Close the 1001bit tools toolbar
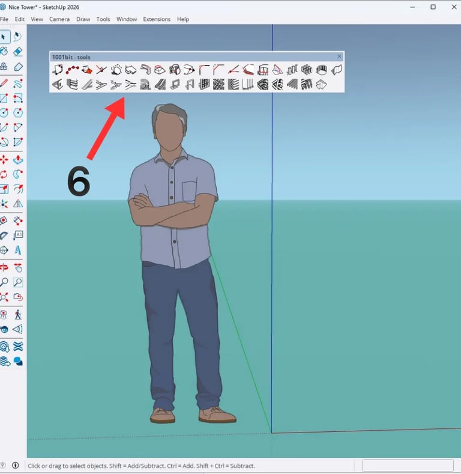The image size is (461, 474). point(339,56)
